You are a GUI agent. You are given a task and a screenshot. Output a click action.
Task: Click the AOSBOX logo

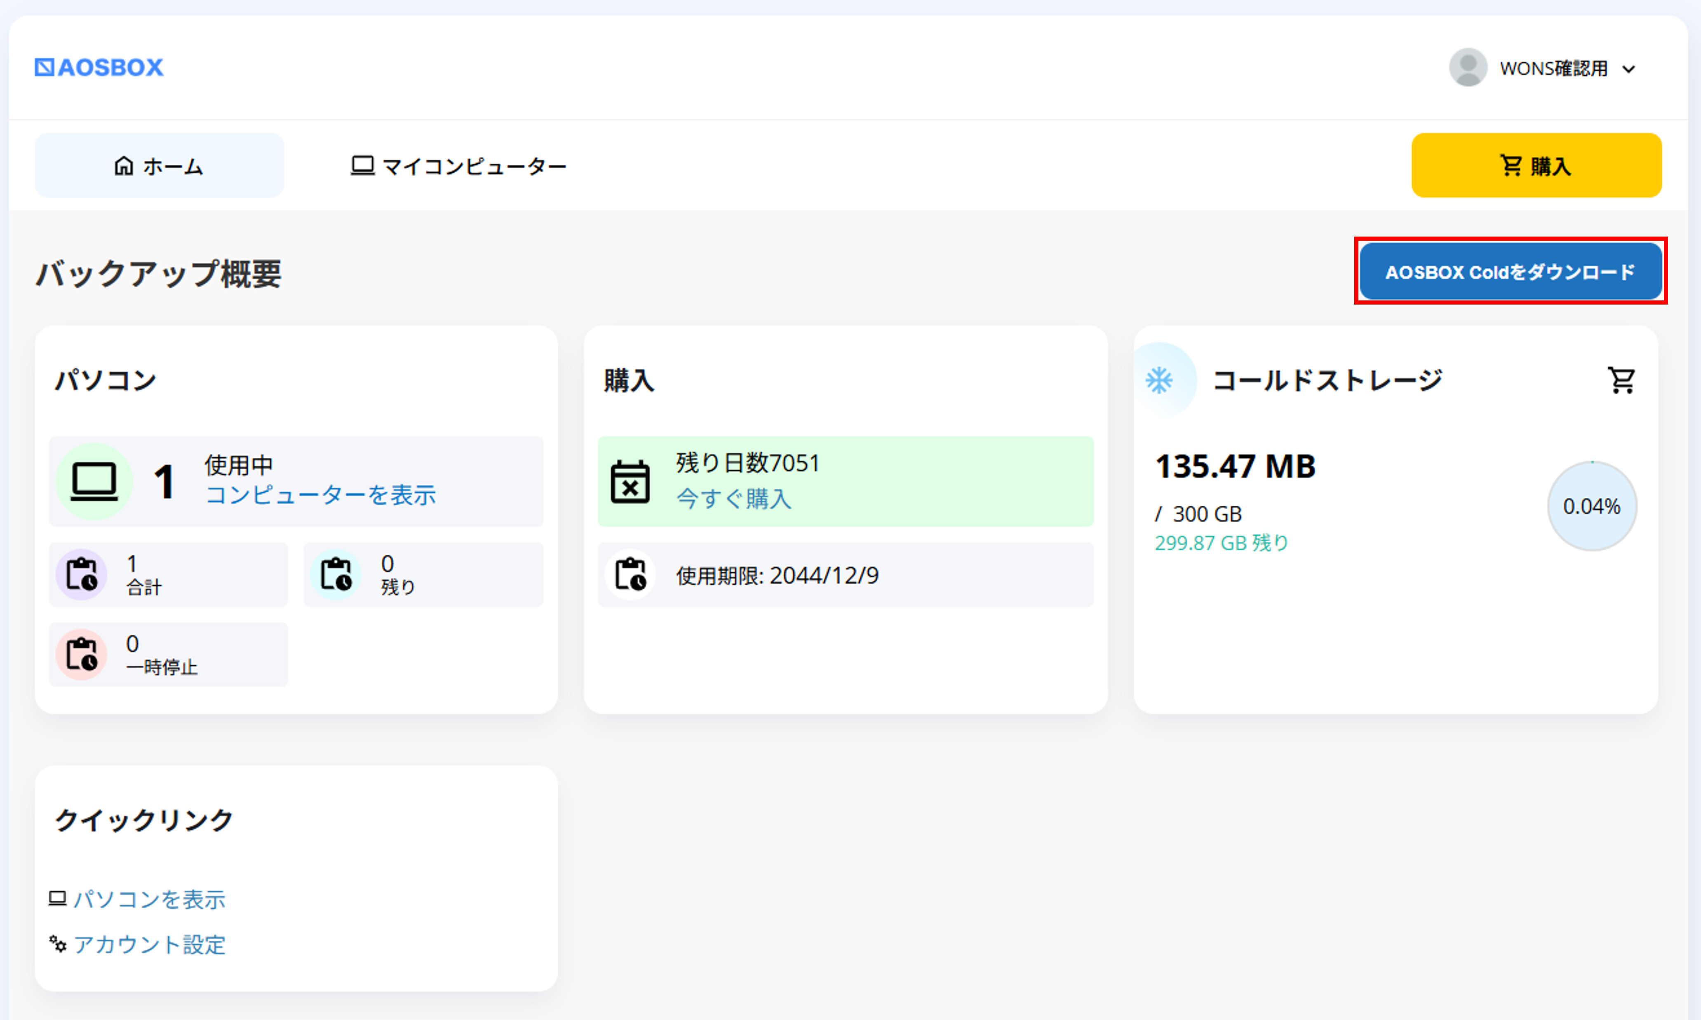point(99,67)
